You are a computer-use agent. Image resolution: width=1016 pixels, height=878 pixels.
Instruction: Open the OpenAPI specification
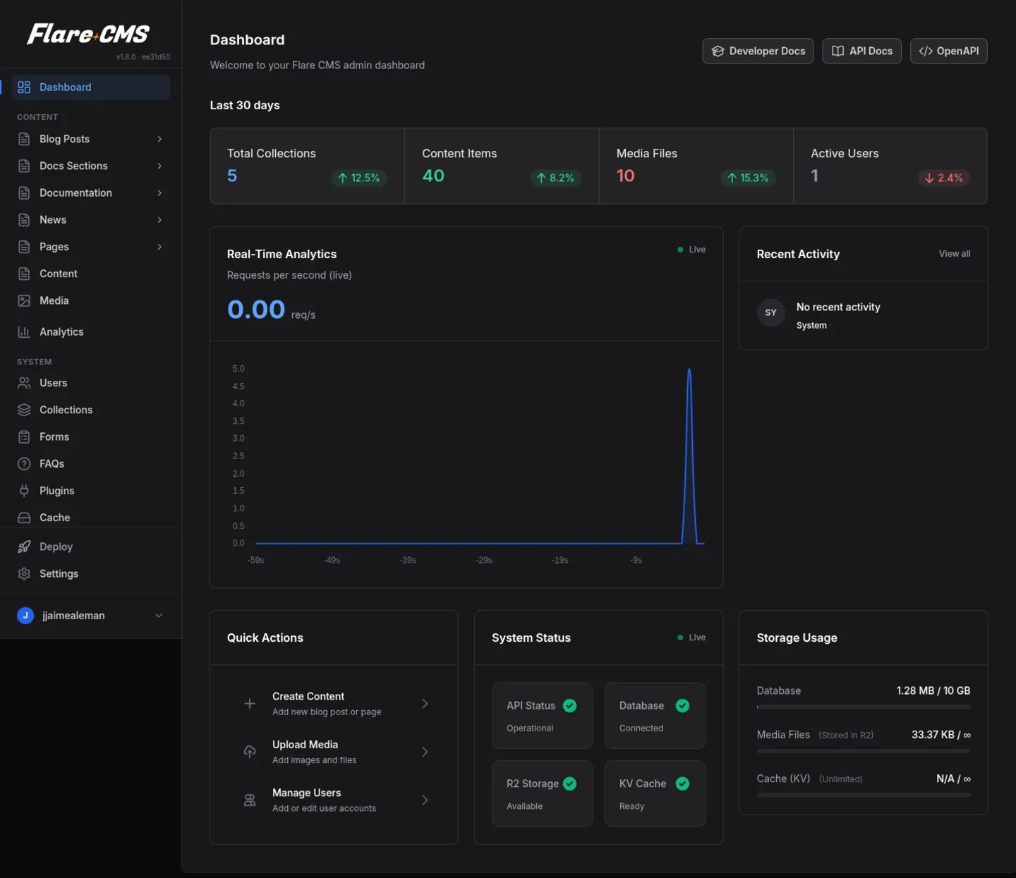tap(948, 51)
